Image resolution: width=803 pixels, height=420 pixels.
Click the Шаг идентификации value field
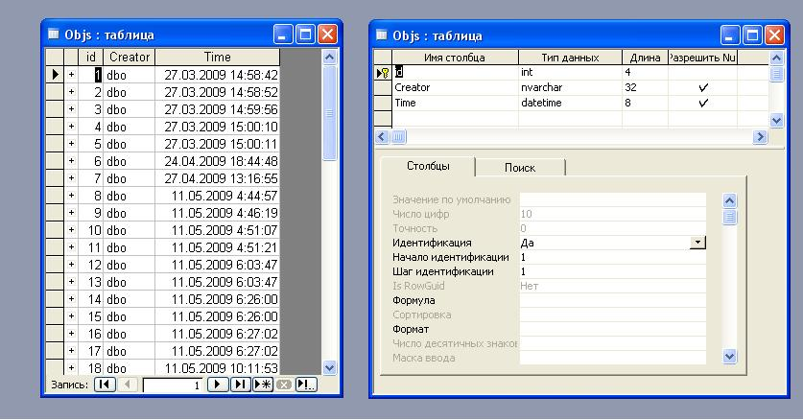point(612,271)
